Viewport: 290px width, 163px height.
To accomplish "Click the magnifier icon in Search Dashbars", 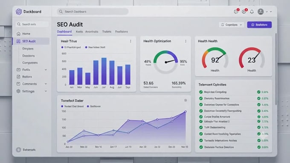I will pyautogui.click(x=61, y=11).
